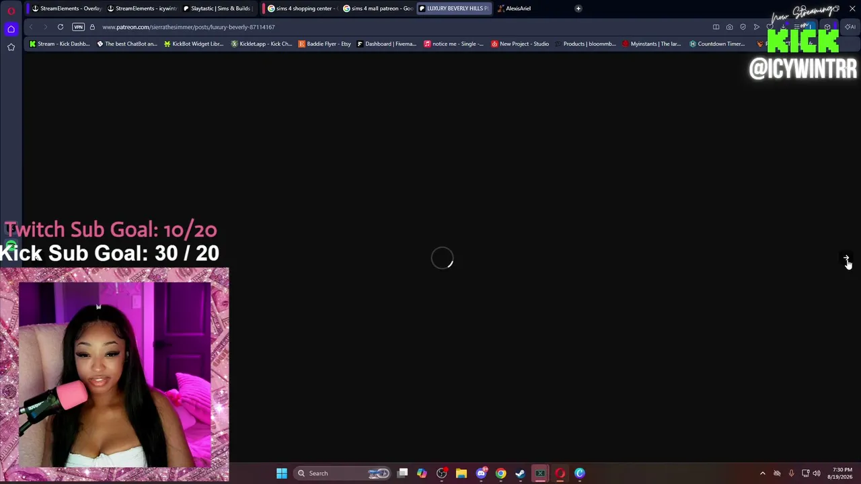This screenshot has width=861, height=484.
Task: Open The best ChatBot bookmark
Action: [127, 44]
